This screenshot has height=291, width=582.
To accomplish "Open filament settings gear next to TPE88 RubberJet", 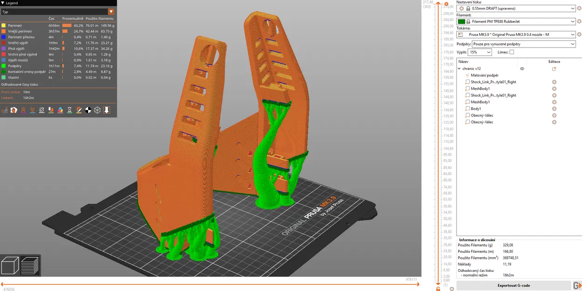I will pyautogui.click(x=579, y=21).
